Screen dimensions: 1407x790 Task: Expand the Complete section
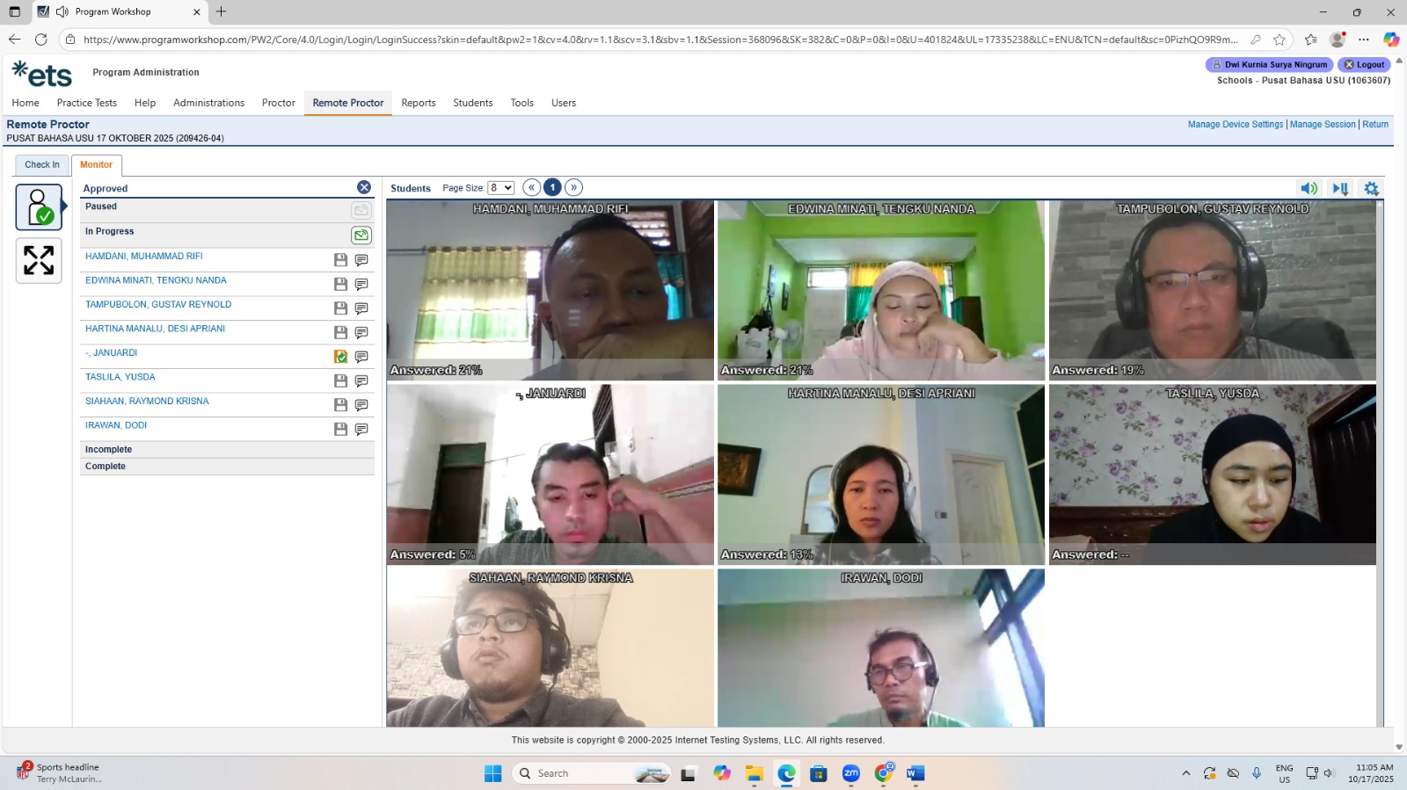[227, 467]
